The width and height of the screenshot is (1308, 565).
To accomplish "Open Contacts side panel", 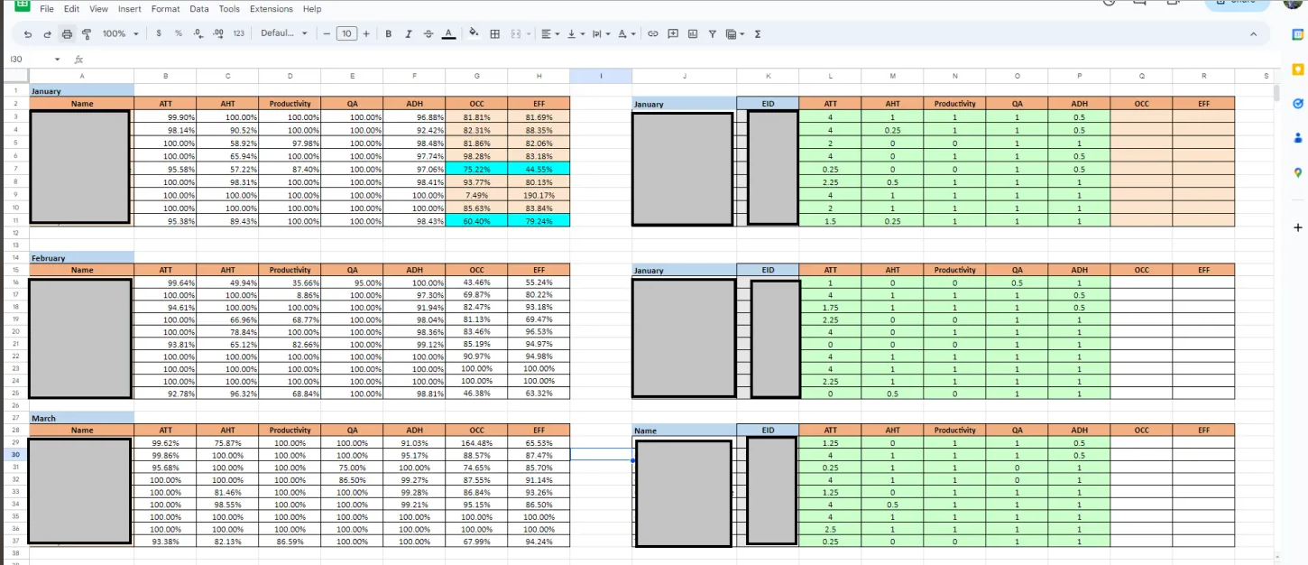I will click(1297, 138).
